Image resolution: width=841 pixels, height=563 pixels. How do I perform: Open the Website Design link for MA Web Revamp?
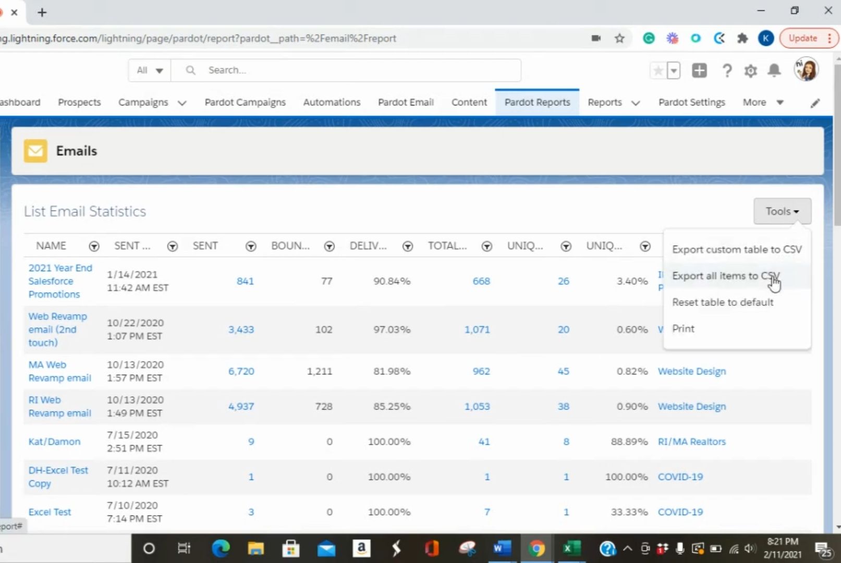coord(692,371)
